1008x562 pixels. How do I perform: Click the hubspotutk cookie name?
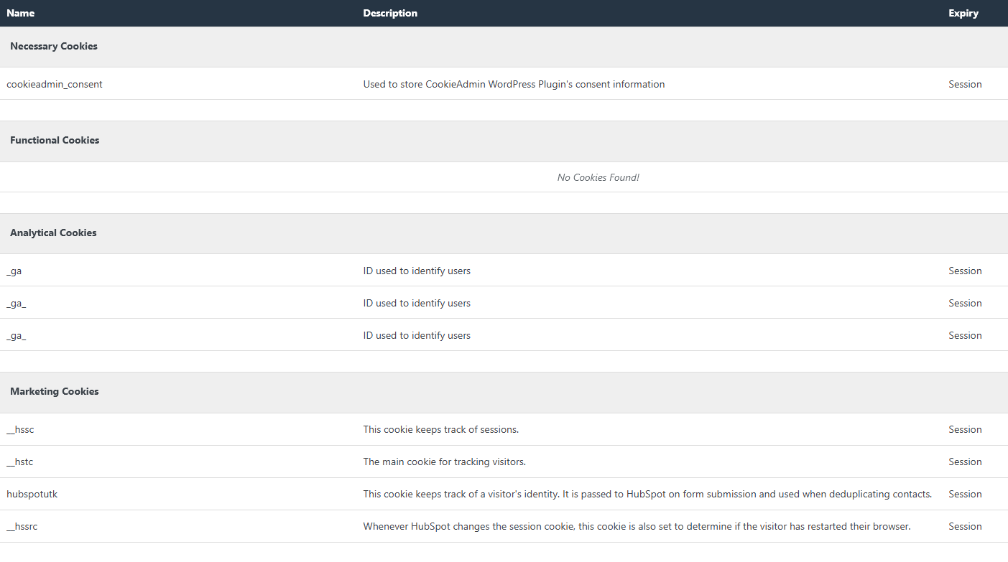point(32,494)
